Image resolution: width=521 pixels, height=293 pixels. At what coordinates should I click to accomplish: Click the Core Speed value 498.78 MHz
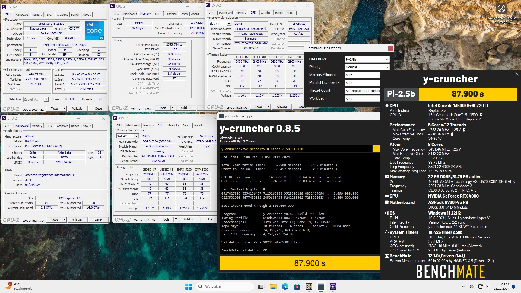[37, 75]
